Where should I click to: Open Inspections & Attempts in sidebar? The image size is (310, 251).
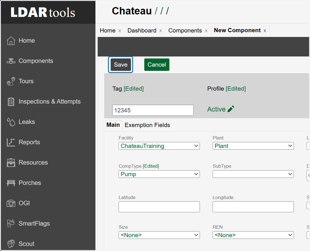pyautogui.click(x=50, y=101)
